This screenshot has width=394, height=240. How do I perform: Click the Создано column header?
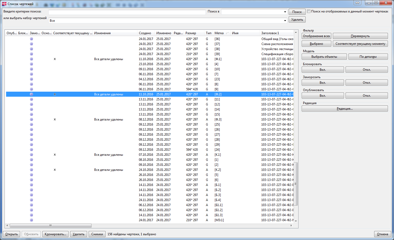pos(145,33)
